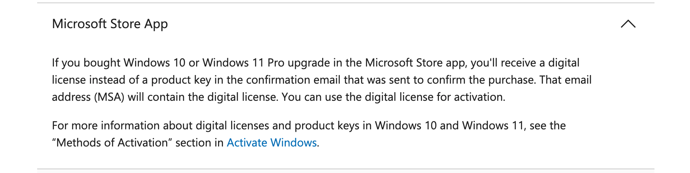Click the word "Activate" in the blue link
690x173 pixels.
(x=247, y=143)
